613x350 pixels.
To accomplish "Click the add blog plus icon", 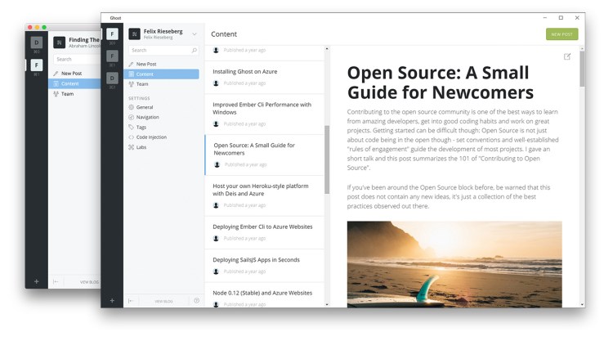I will click(x=112, y=300).
